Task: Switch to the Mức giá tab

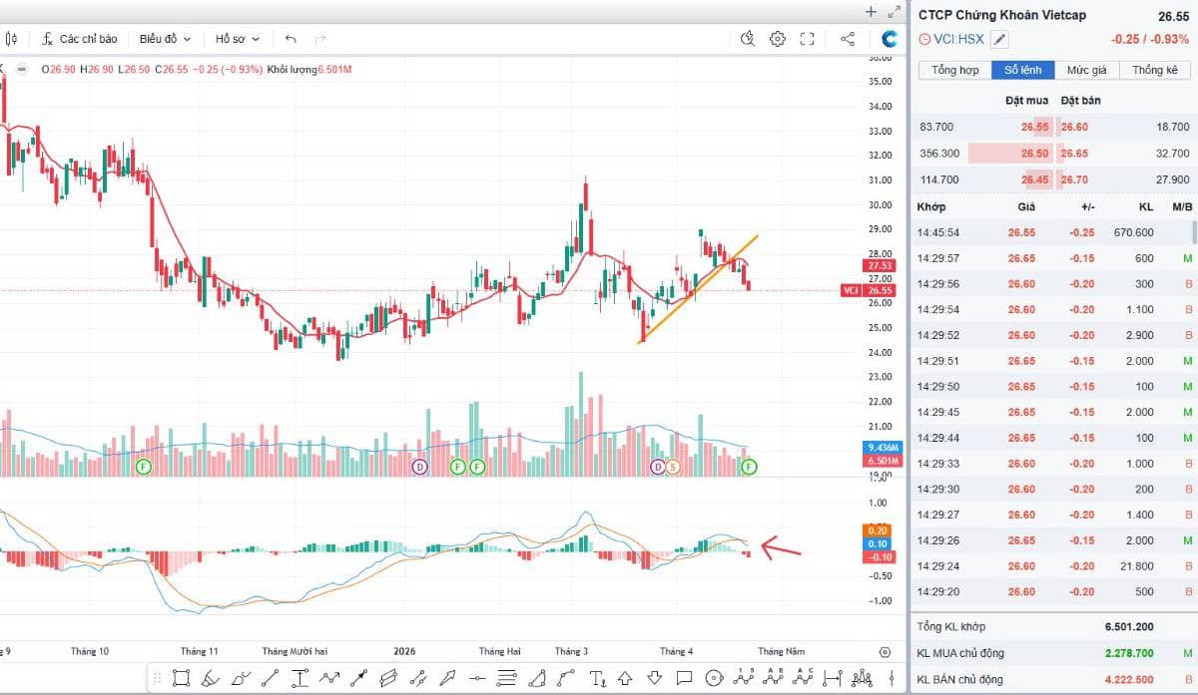Action: pyautogui.click(x=1086, y=70)
